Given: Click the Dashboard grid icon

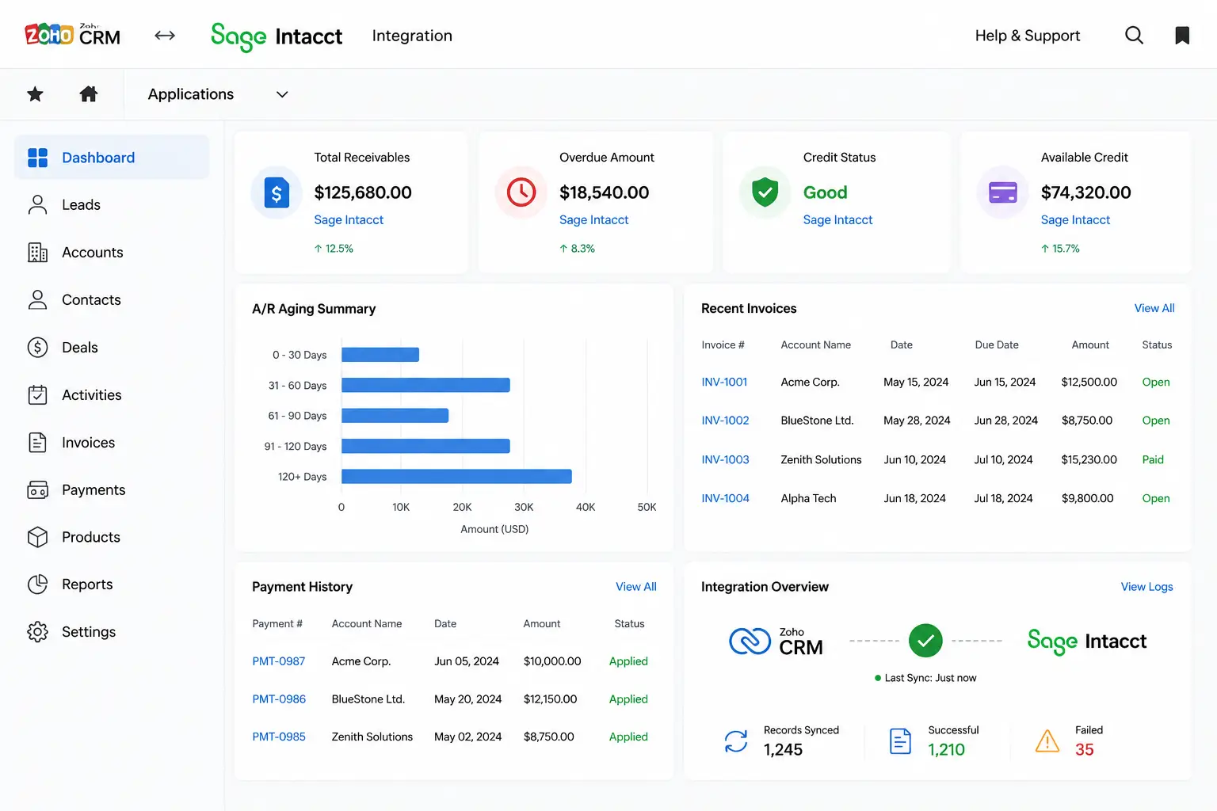Looking at the screenshot, I should click(x=37, y=158).
